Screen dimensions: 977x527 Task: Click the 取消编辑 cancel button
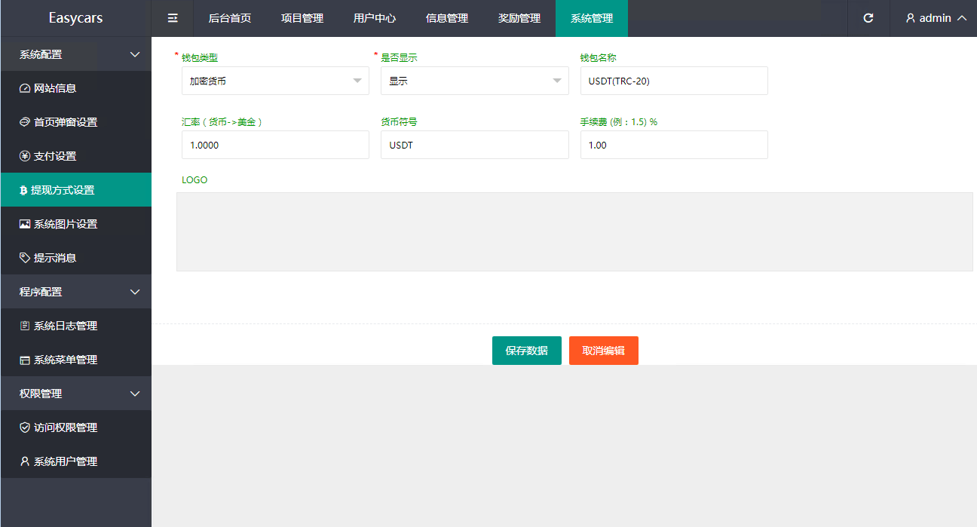(x=603, y=350)
